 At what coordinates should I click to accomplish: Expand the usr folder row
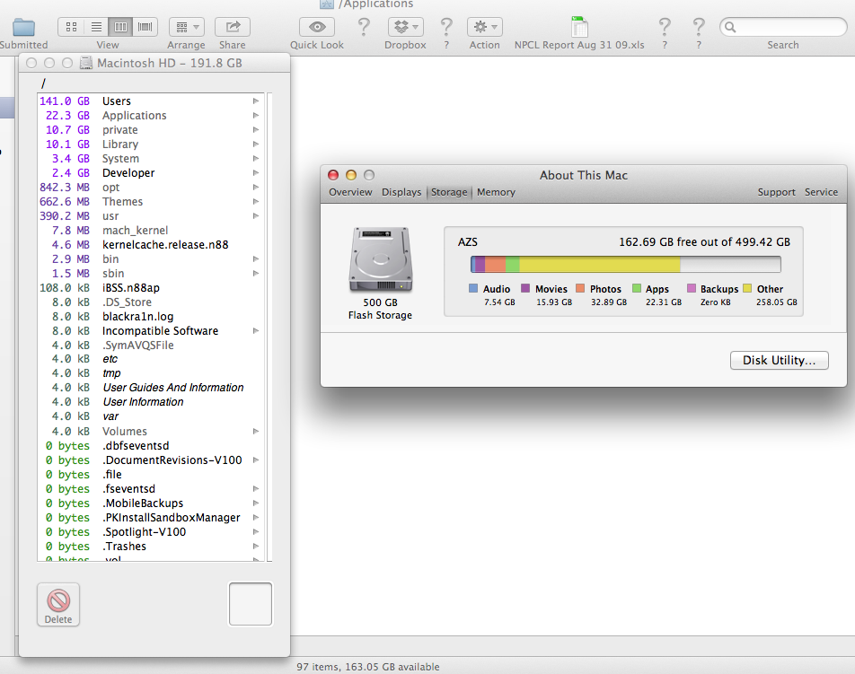[x=256, y=215]
